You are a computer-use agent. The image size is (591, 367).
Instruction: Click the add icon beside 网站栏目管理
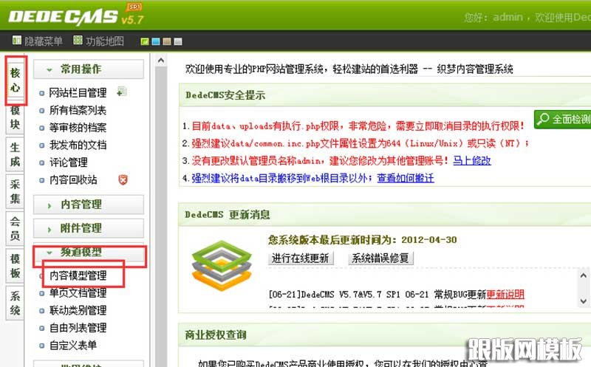(121, 92)
